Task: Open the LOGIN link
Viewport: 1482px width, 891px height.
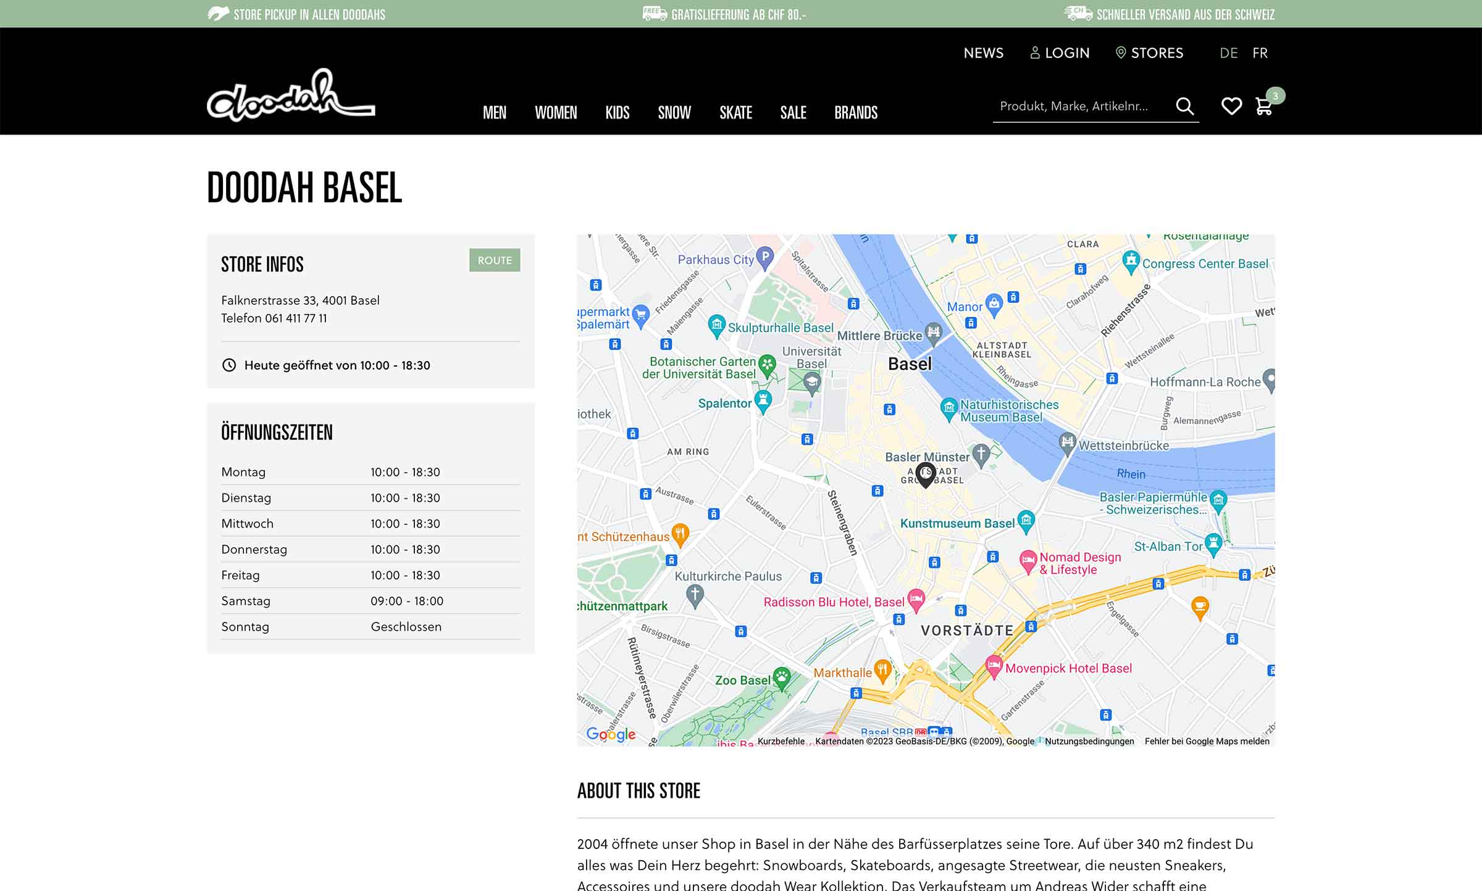Action: [1060, 53]
